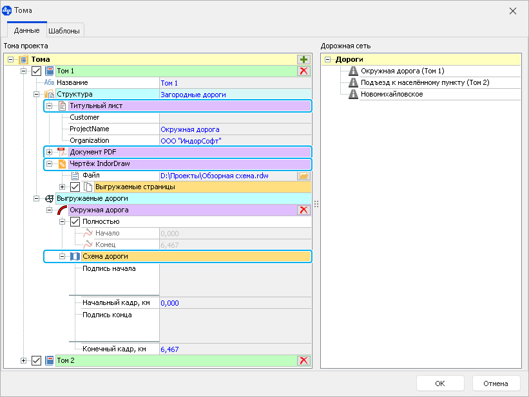529x397 pixels.
Task: Click the Подпись конца text field
Action: 235,326
